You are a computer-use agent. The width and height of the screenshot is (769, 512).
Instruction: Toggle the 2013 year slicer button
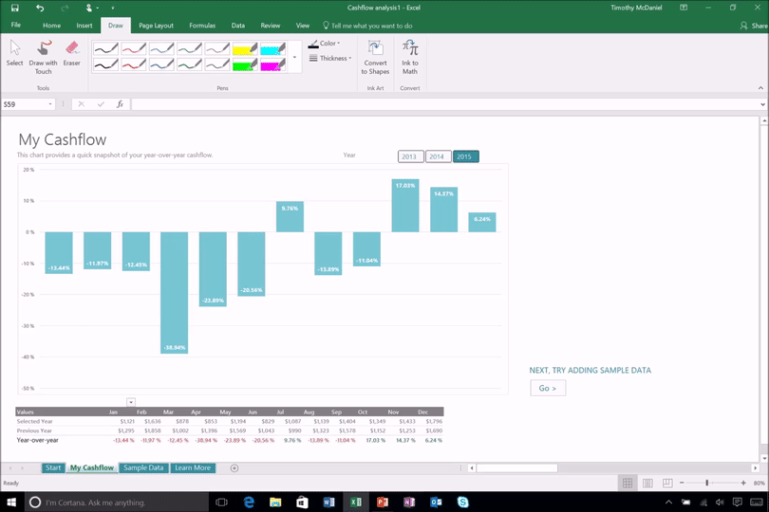pos(410,156)
